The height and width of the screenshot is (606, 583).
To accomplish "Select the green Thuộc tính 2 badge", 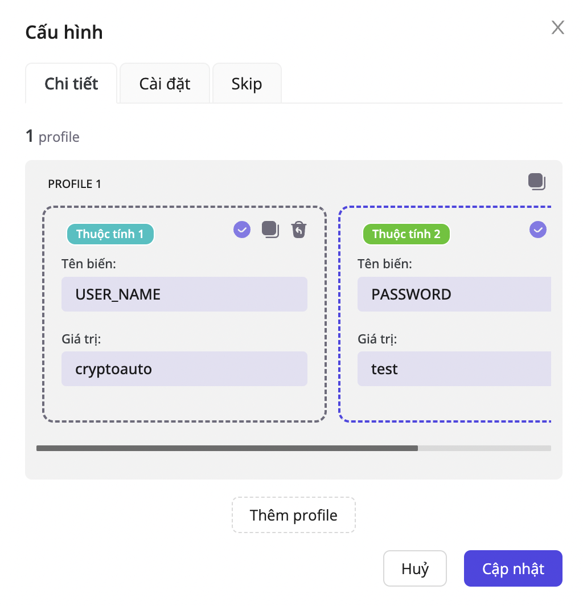I will pos(406,234).
